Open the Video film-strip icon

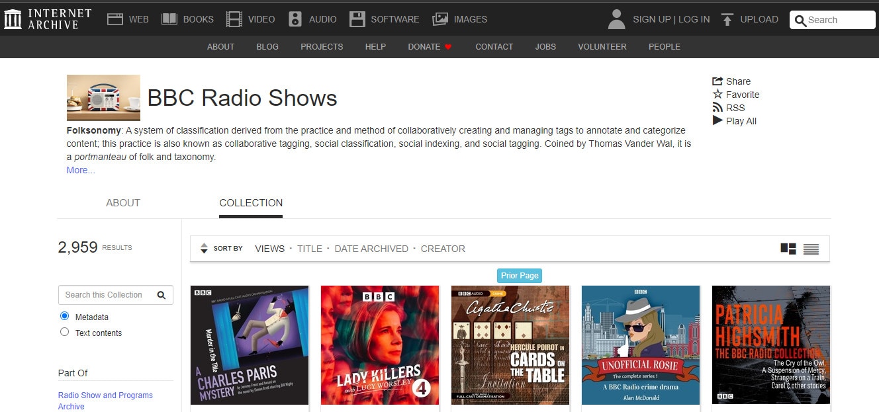234,19
